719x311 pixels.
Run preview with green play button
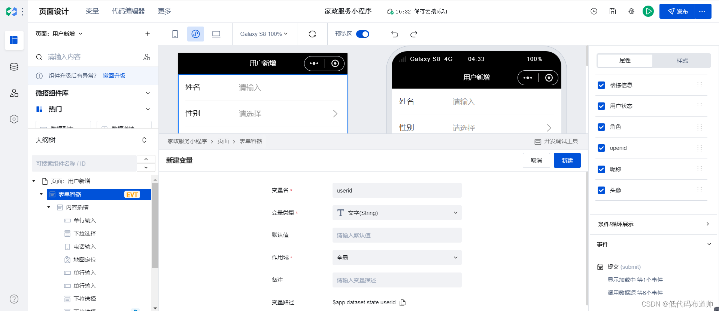648,11
